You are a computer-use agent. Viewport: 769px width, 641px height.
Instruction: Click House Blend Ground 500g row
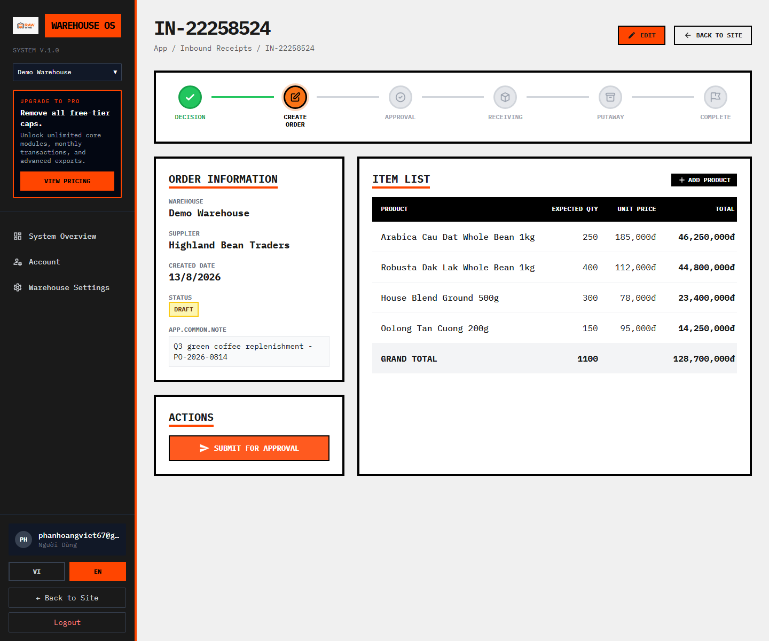(x=554, y=298)
